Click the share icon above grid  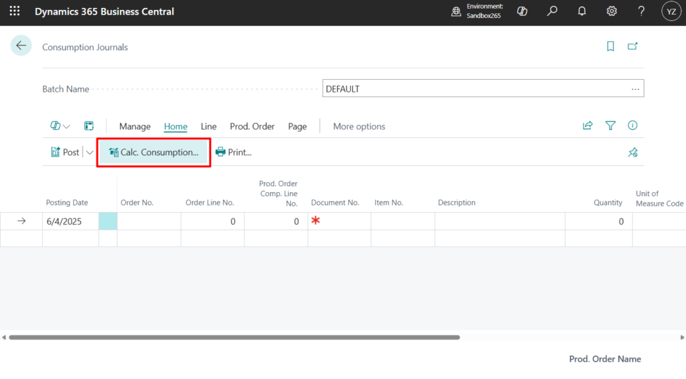point(588,126)
